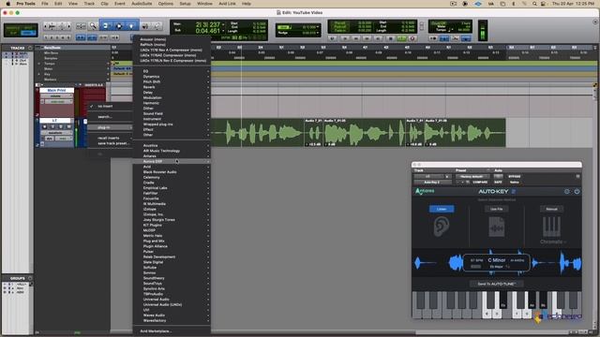Expand the Reverb plug-in submenu
This screenshot has width=600, height=337.
tap(172, 87)
